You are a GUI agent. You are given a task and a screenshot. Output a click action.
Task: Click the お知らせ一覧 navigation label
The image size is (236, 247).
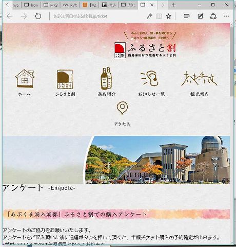tap(151, 94)
